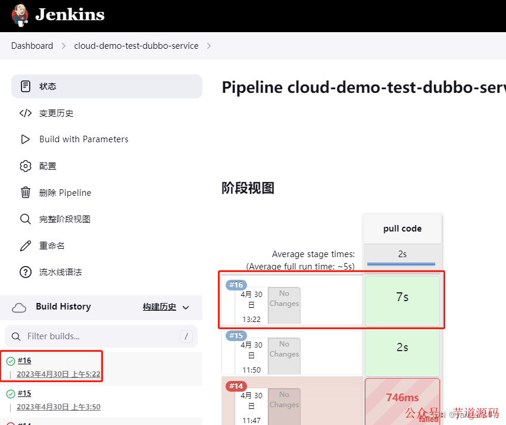Open cloud-demo-test-dubbo-service breadcrumb

[136, 46]
